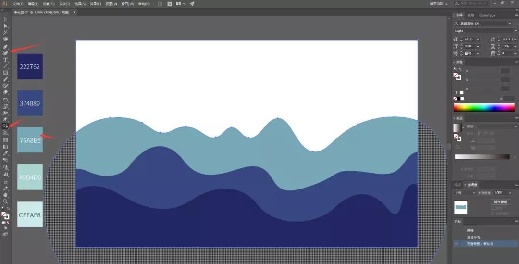
Task: Open the kerning dropdown showing 自动
Action: point(478,53)
